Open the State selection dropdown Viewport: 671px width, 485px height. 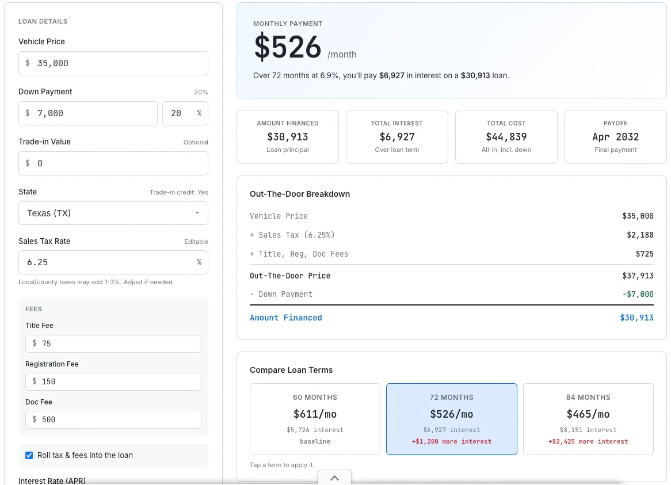point(113,213)
